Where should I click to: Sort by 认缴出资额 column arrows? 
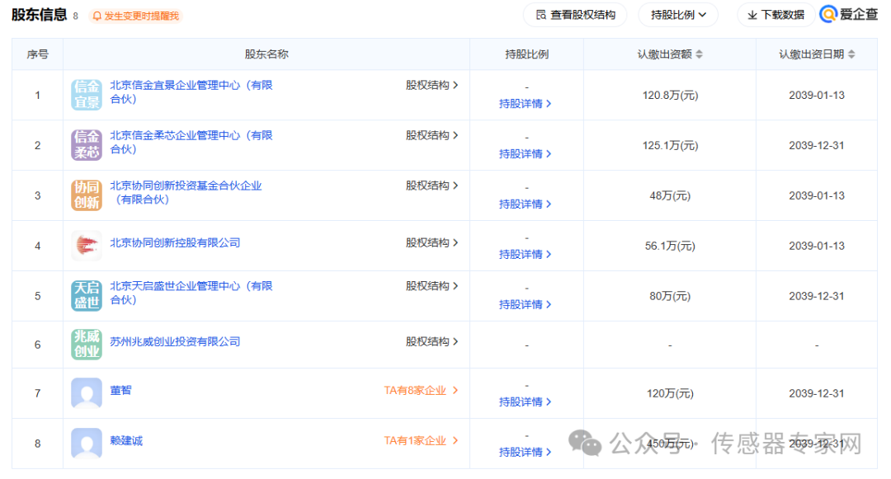coord(699,54)
